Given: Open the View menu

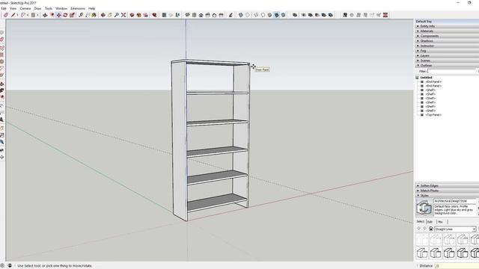Looking at the screenshot, I should [x=13, y=8].
